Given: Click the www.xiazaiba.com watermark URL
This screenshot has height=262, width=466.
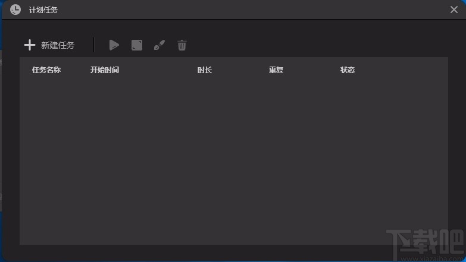Looking at the screenshot, I should 433,259.
